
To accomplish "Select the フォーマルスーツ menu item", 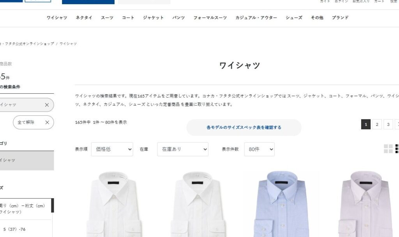I will (x=210, y=18).
